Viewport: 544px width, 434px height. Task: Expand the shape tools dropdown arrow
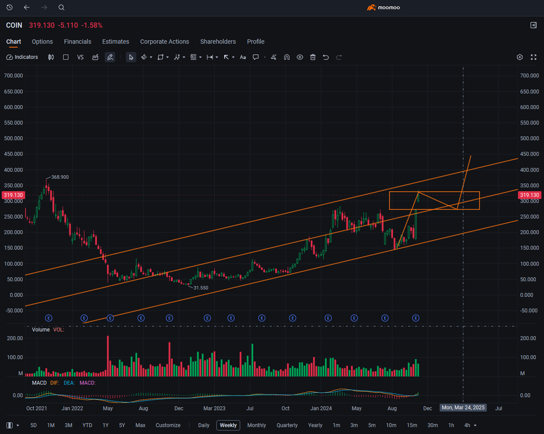click(x=167, y=57)
